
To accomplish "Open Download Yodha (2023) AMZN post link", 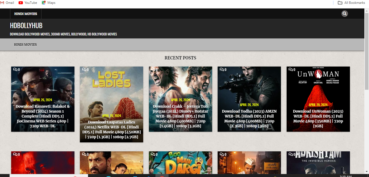I will 249,119.
